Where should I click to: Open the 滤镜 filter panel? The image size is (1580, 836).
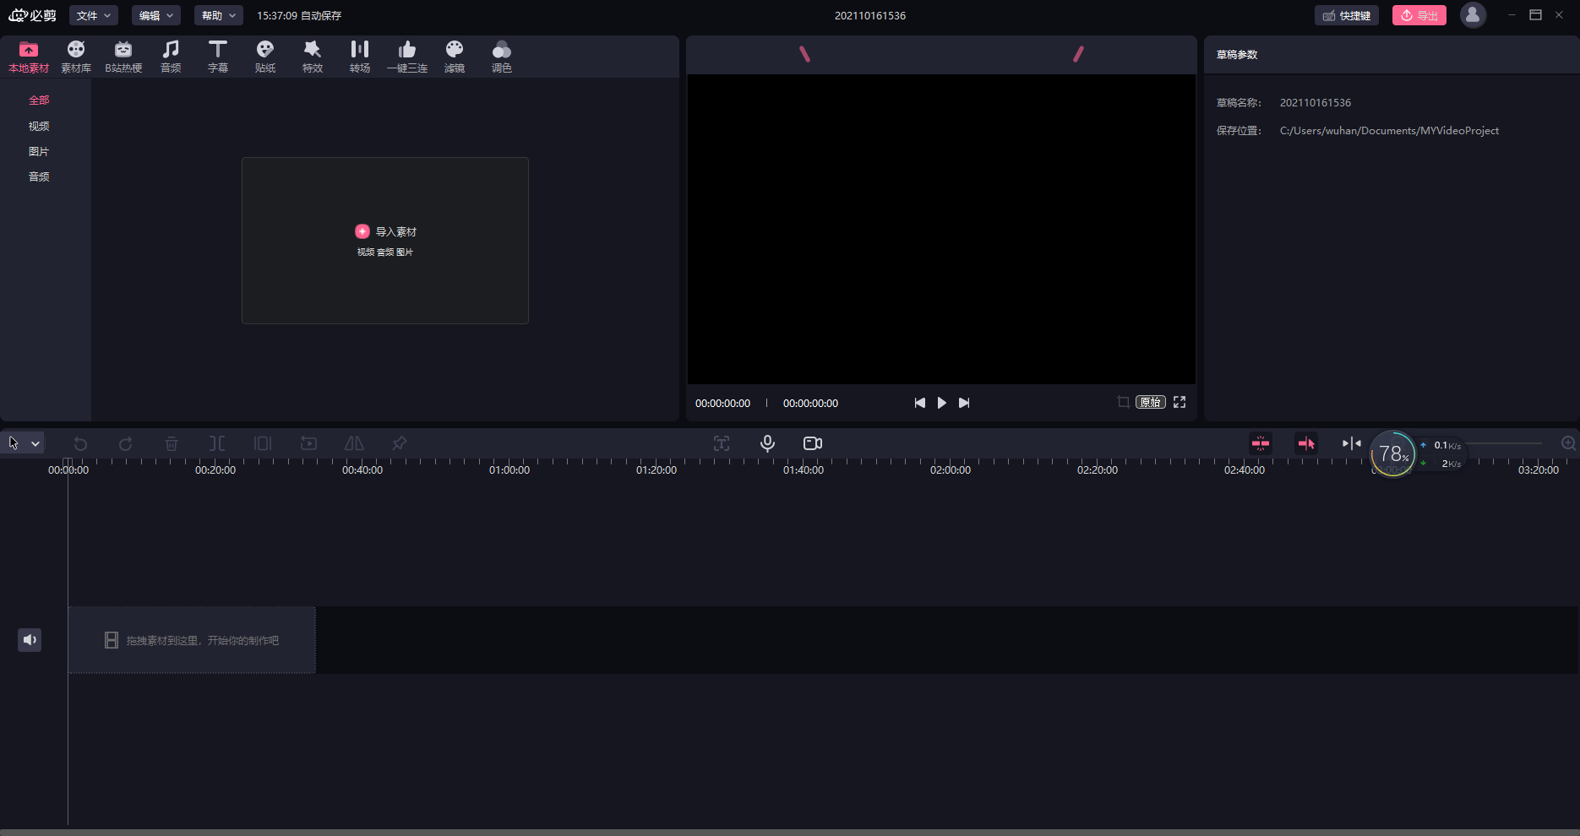click(x=455, y=57)
